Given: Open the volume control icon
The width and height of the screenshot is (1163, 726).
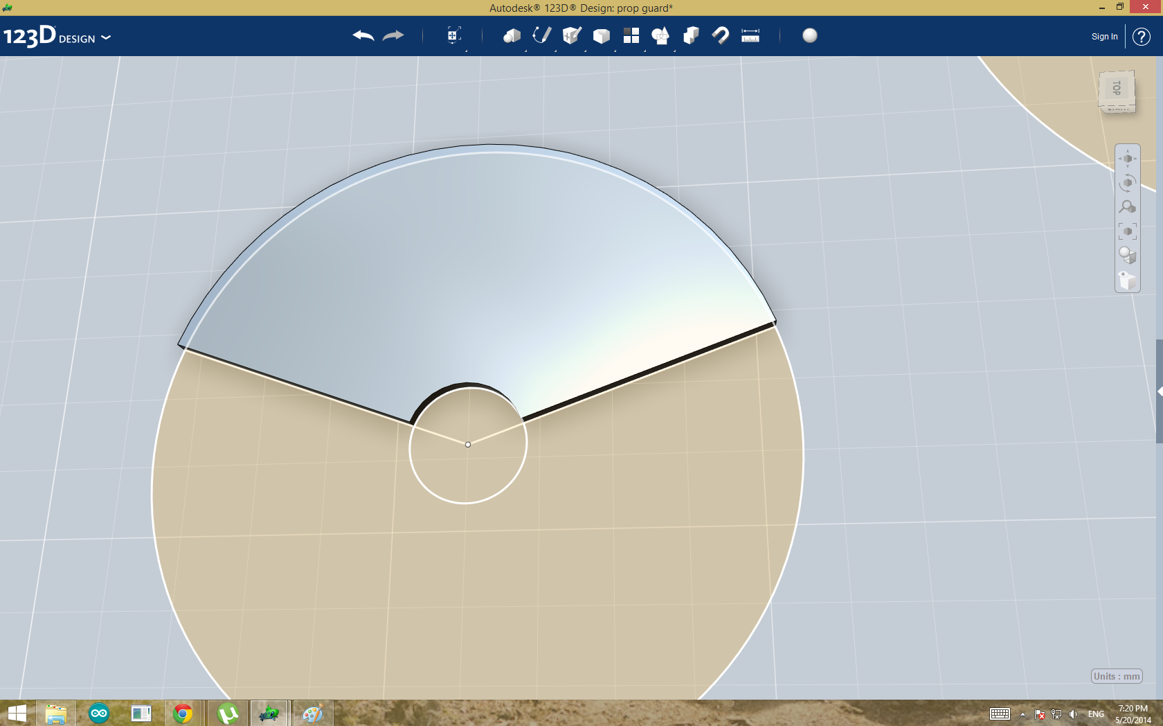Looking at the screenshot, I should 1073,714.
